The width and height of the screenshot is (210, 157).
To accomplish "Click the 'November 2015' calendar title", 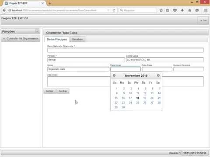I will click(x=136, y=75).
